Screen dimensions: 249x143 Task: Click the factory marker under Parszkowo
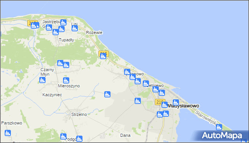click(x=8, y=133)
